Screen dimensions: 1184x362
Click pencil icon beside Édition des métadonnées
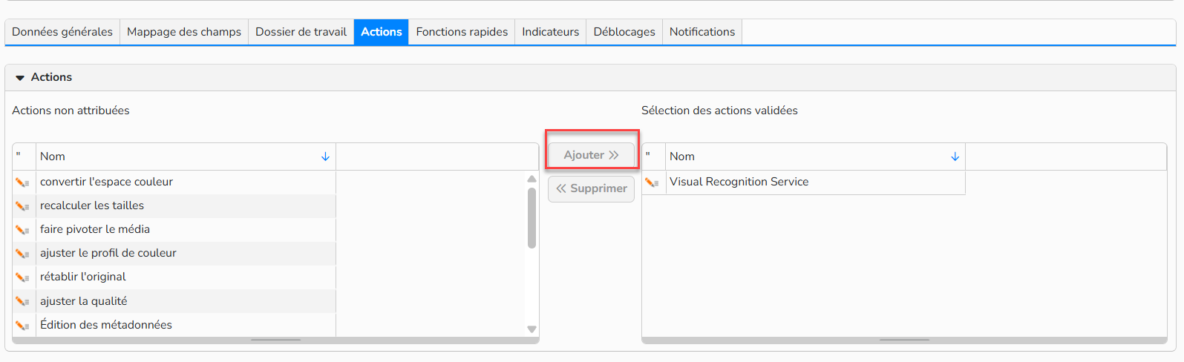(x=22, y=326)
